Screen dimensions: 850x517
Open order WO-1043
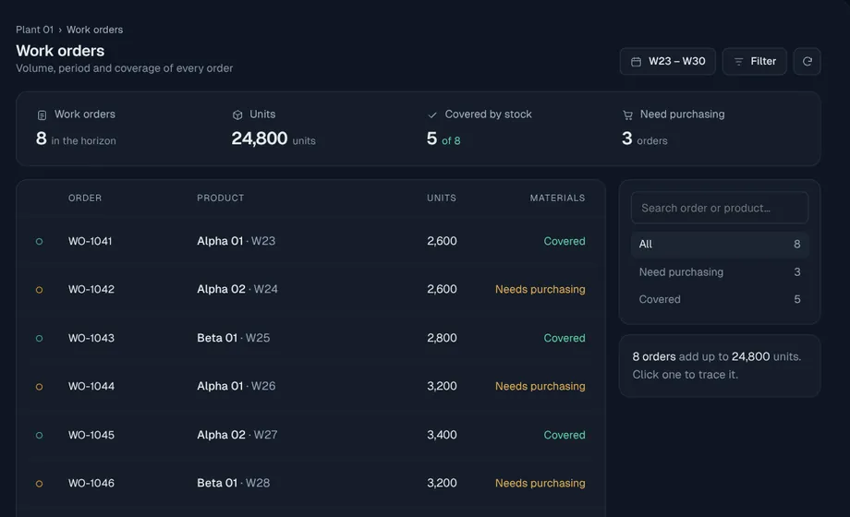click(91, 338)
